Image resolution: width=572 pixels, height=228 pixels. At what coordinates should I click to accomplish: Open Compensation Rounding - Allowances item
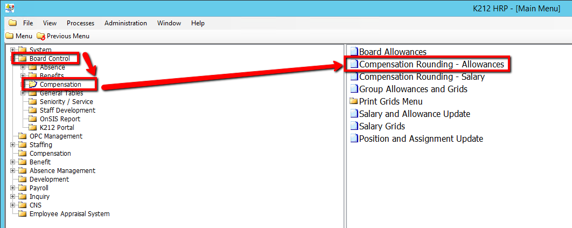click(431, 65)
